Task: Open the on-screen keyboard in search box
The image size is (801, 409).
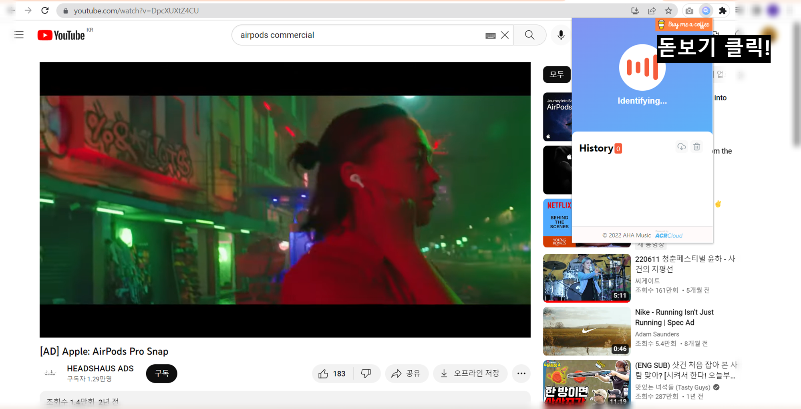Action: click(x=490, y=36)
